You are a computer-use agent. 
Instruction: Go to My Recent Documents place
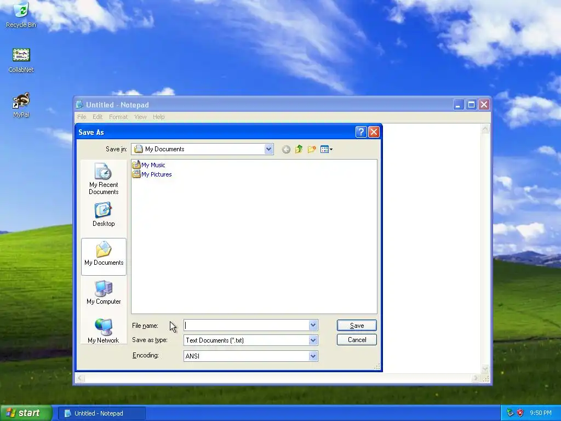click(104, 179)
